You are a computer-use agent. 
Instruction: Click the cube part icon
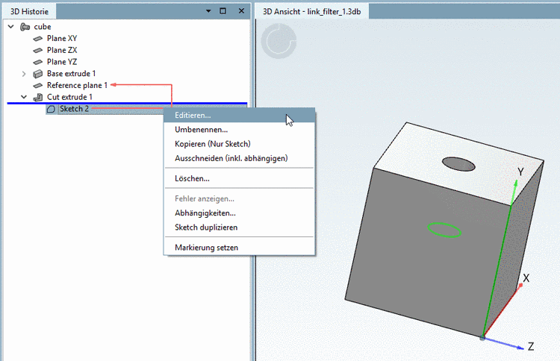25,27
